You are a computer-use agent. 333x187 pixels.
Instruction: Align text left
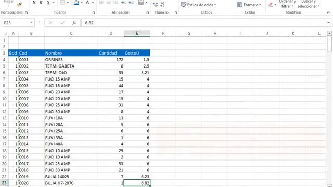(x=101, y=3)
